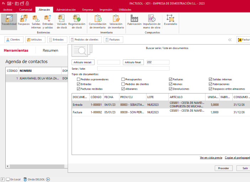Viewport: 250px width, 182px height.
Task: Click the double-chevron collapse arrows
Action: pos(230,40)
